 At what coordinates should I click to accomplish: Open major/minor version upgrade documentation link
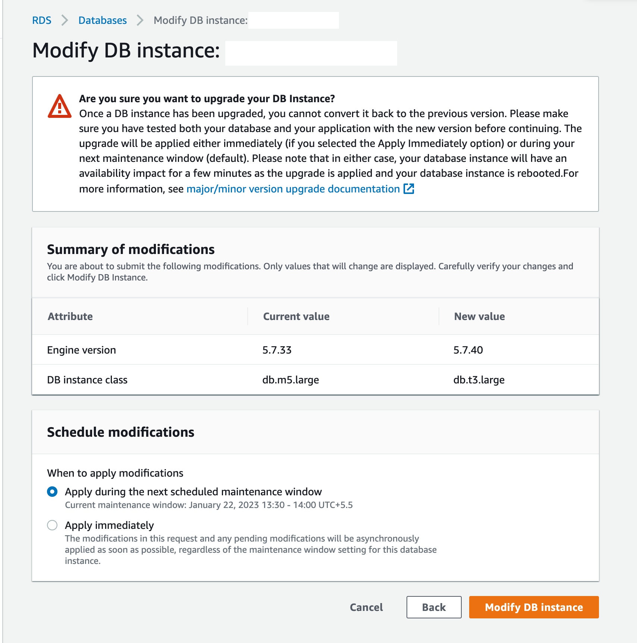293,189
